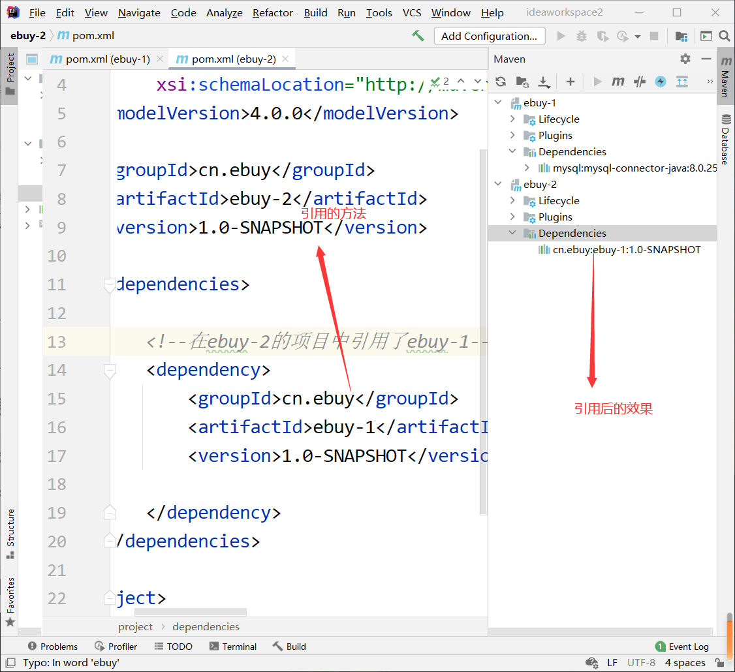The width and height of the screenshot is (735, 672).
Task: Toggle Skip Tests Mode icon
Action: tap(640, 82)
